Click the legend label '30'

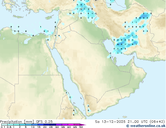pyautogui.click(x=57, y=127)
